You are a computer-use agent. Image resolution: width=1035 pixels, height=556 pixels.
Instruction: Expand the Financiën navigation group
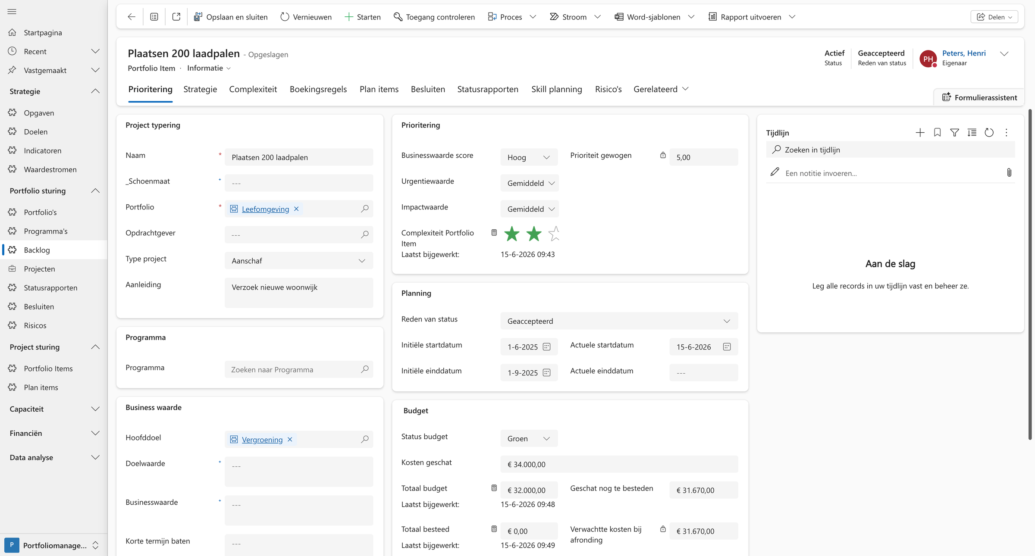click(95, 433)
